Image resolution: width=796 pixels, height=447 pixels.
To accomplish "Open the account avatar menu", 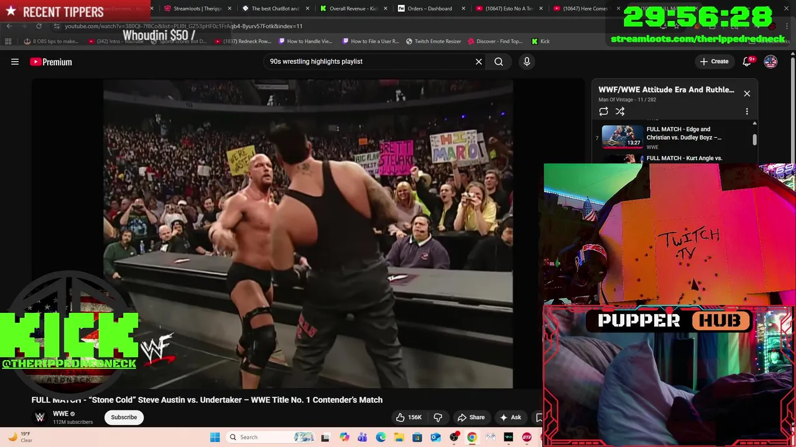I will pos(771,61).
